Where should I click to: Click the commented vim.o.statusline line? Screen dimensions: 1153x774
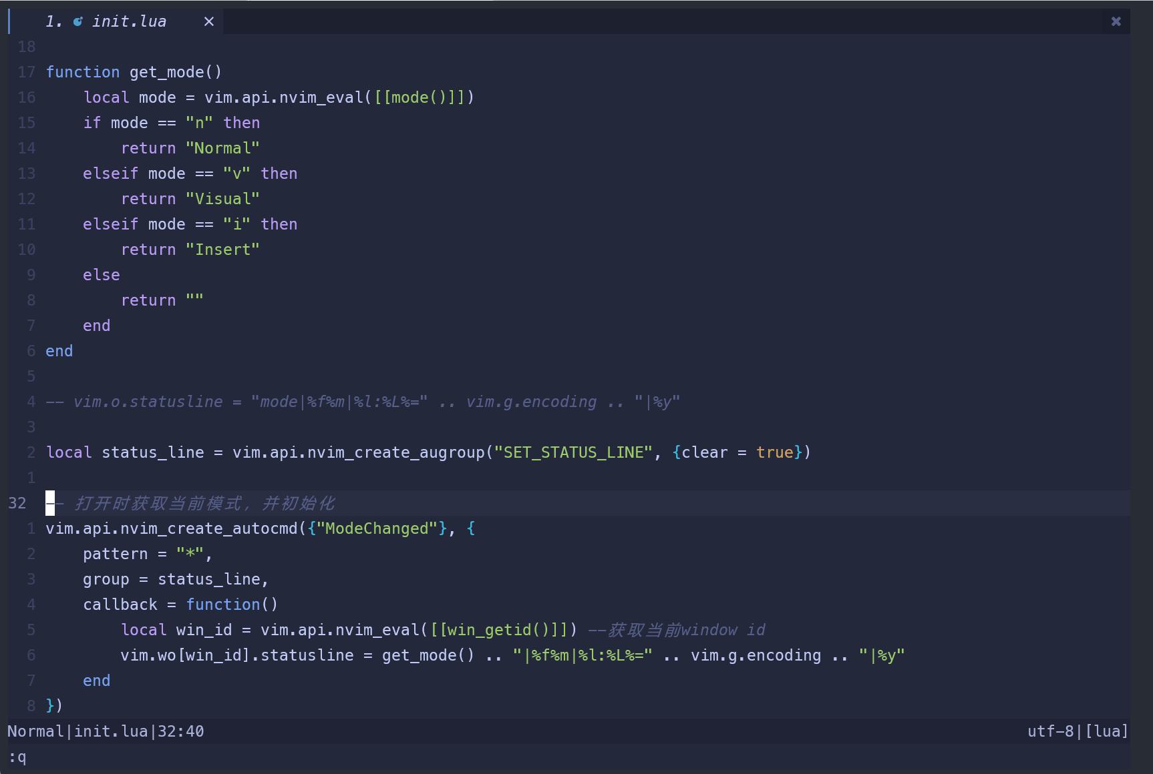[363, 402]
